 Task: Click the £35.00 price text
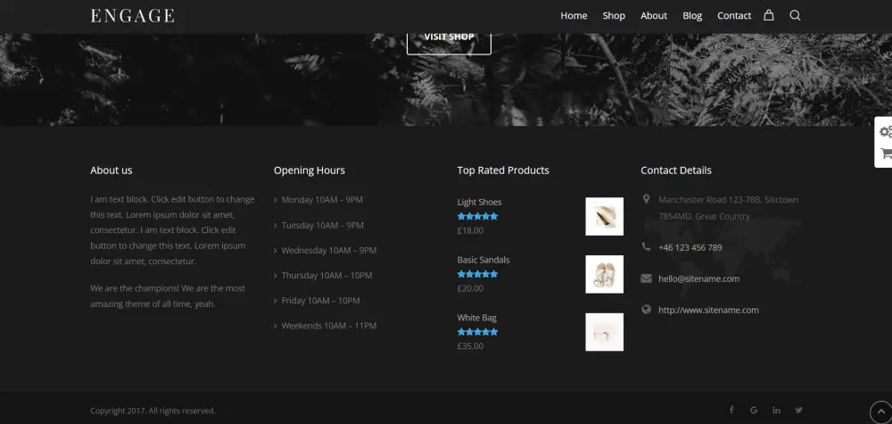click(470, 346)
